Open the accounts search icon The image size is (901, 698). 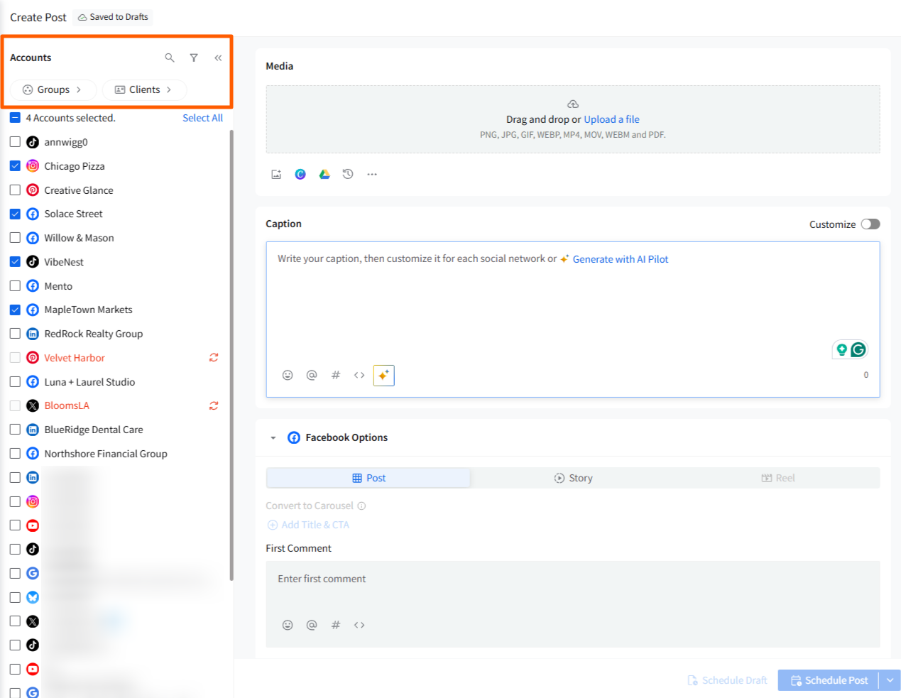[170, 58]
